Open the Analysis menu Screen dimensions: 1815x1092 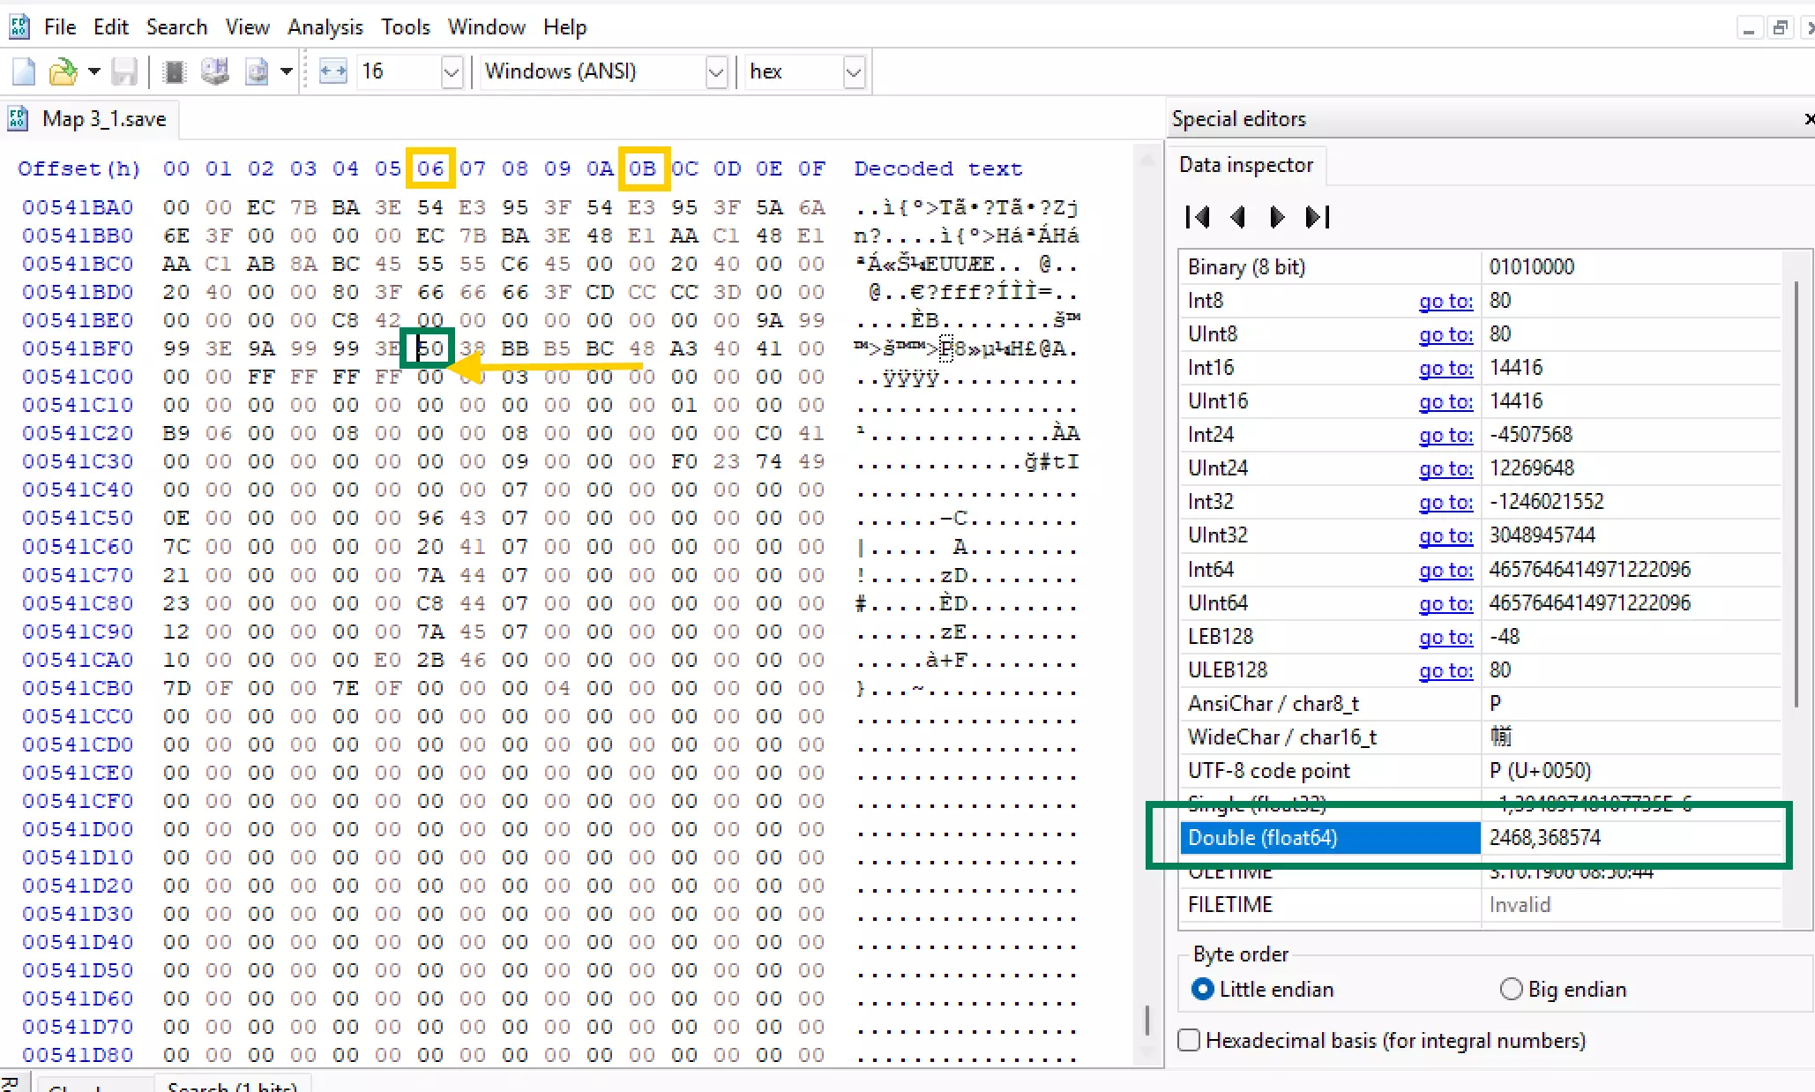point(325,27)
